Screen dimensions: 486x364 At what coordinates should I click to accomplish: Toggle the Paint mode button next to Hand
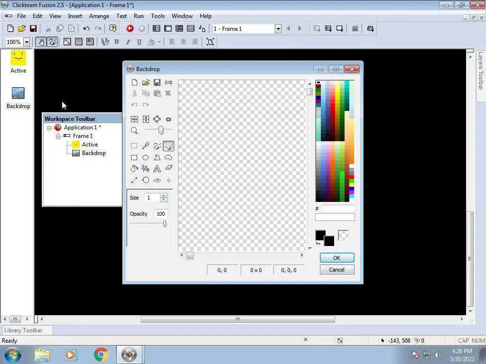point(52,42)
